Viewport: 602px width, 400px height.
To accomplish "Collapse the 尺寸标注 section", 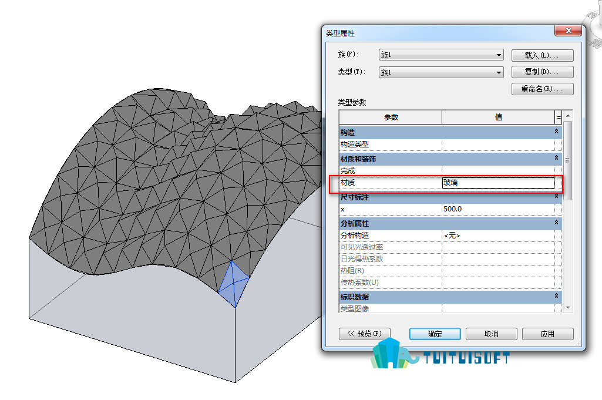I will click(x=556, y=197).
